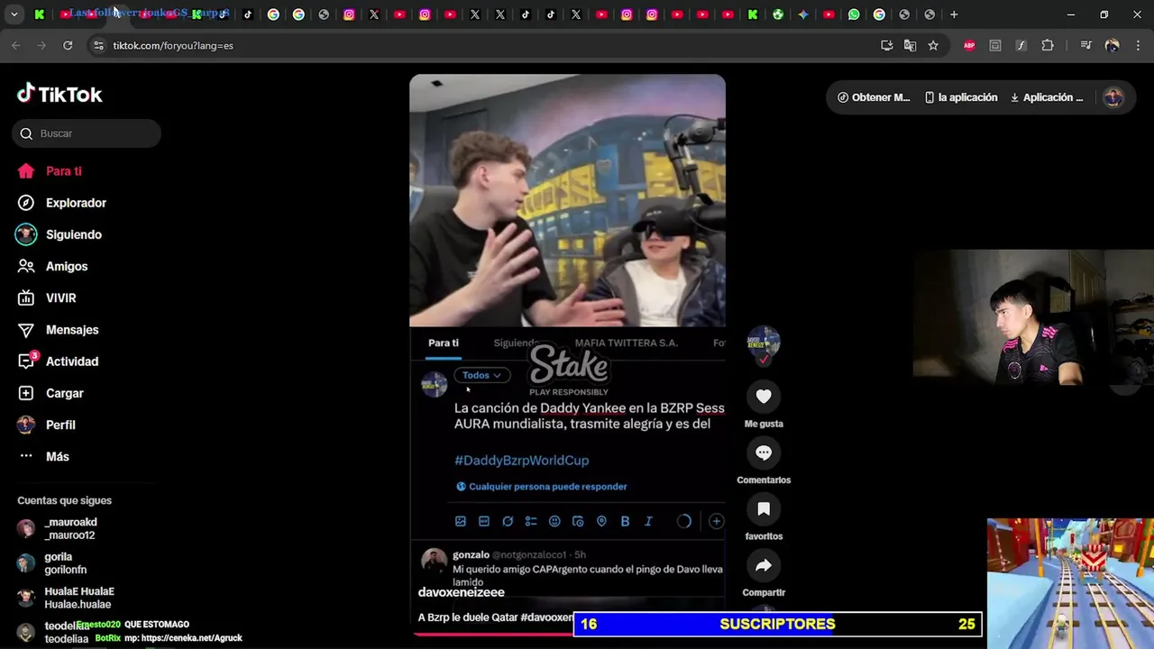The height and width of the screenshot is (649, 1154).
Task: Open the Compartir share options
Action: pyautogui.click(x=764, y=565)
